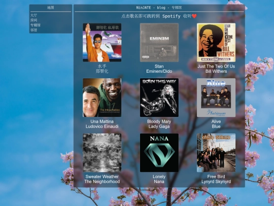
Task: Click The Neighborhood artist name
Action: tap(102, 182)
